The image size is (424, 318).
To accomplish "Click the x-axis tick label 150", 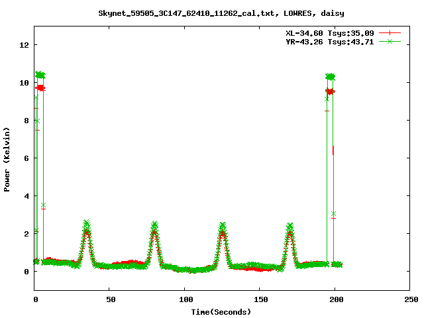I will click(x=261, y=299).
